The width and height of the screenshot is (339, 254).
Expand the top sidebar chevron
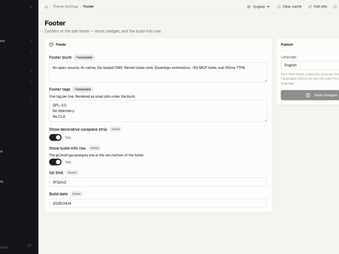(31, 7)
